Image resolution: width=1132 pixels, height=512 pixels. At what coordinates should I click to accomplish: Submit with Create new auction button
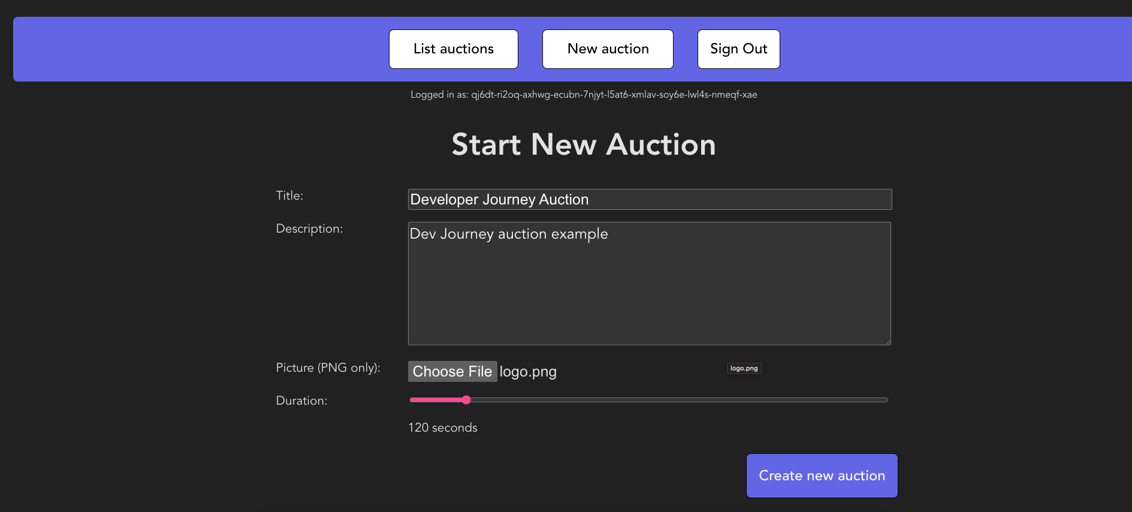[x=821, y=475]
